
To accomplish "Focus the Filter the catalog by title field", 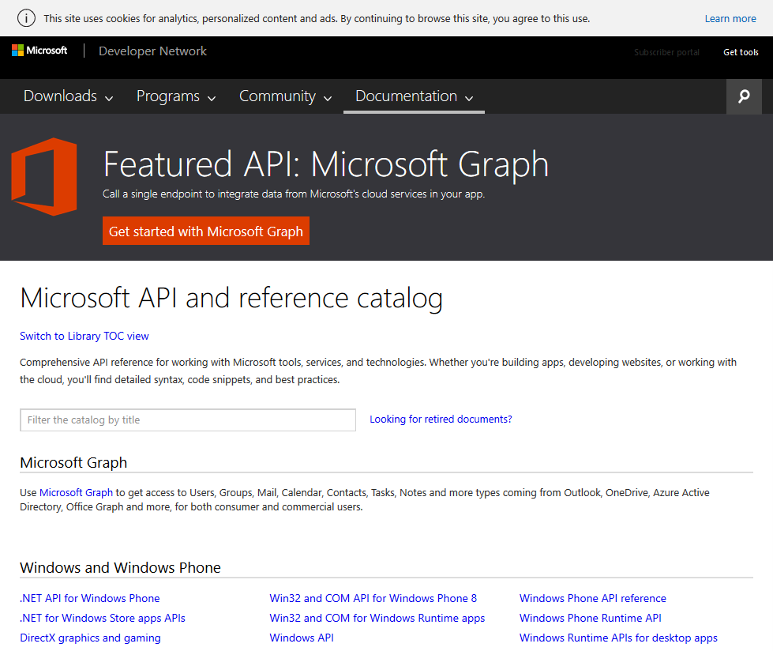I will 188,420.
